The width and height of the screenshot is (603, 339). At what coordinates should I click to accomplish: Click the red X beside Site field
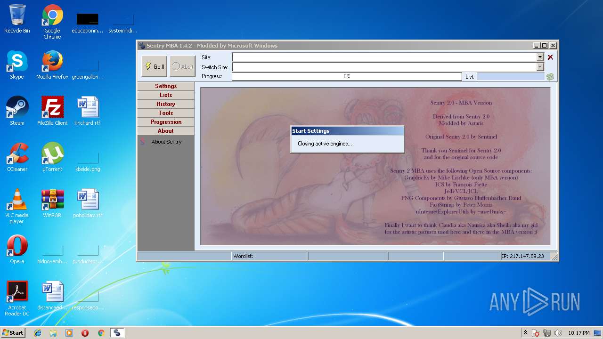[x=550, y=57]
